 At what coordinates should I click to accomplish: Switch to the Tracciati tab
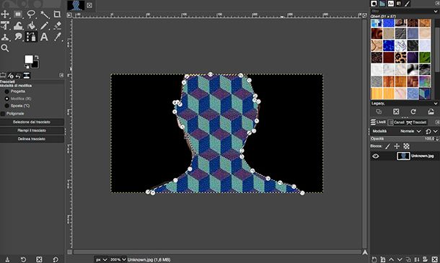point(416,122)
